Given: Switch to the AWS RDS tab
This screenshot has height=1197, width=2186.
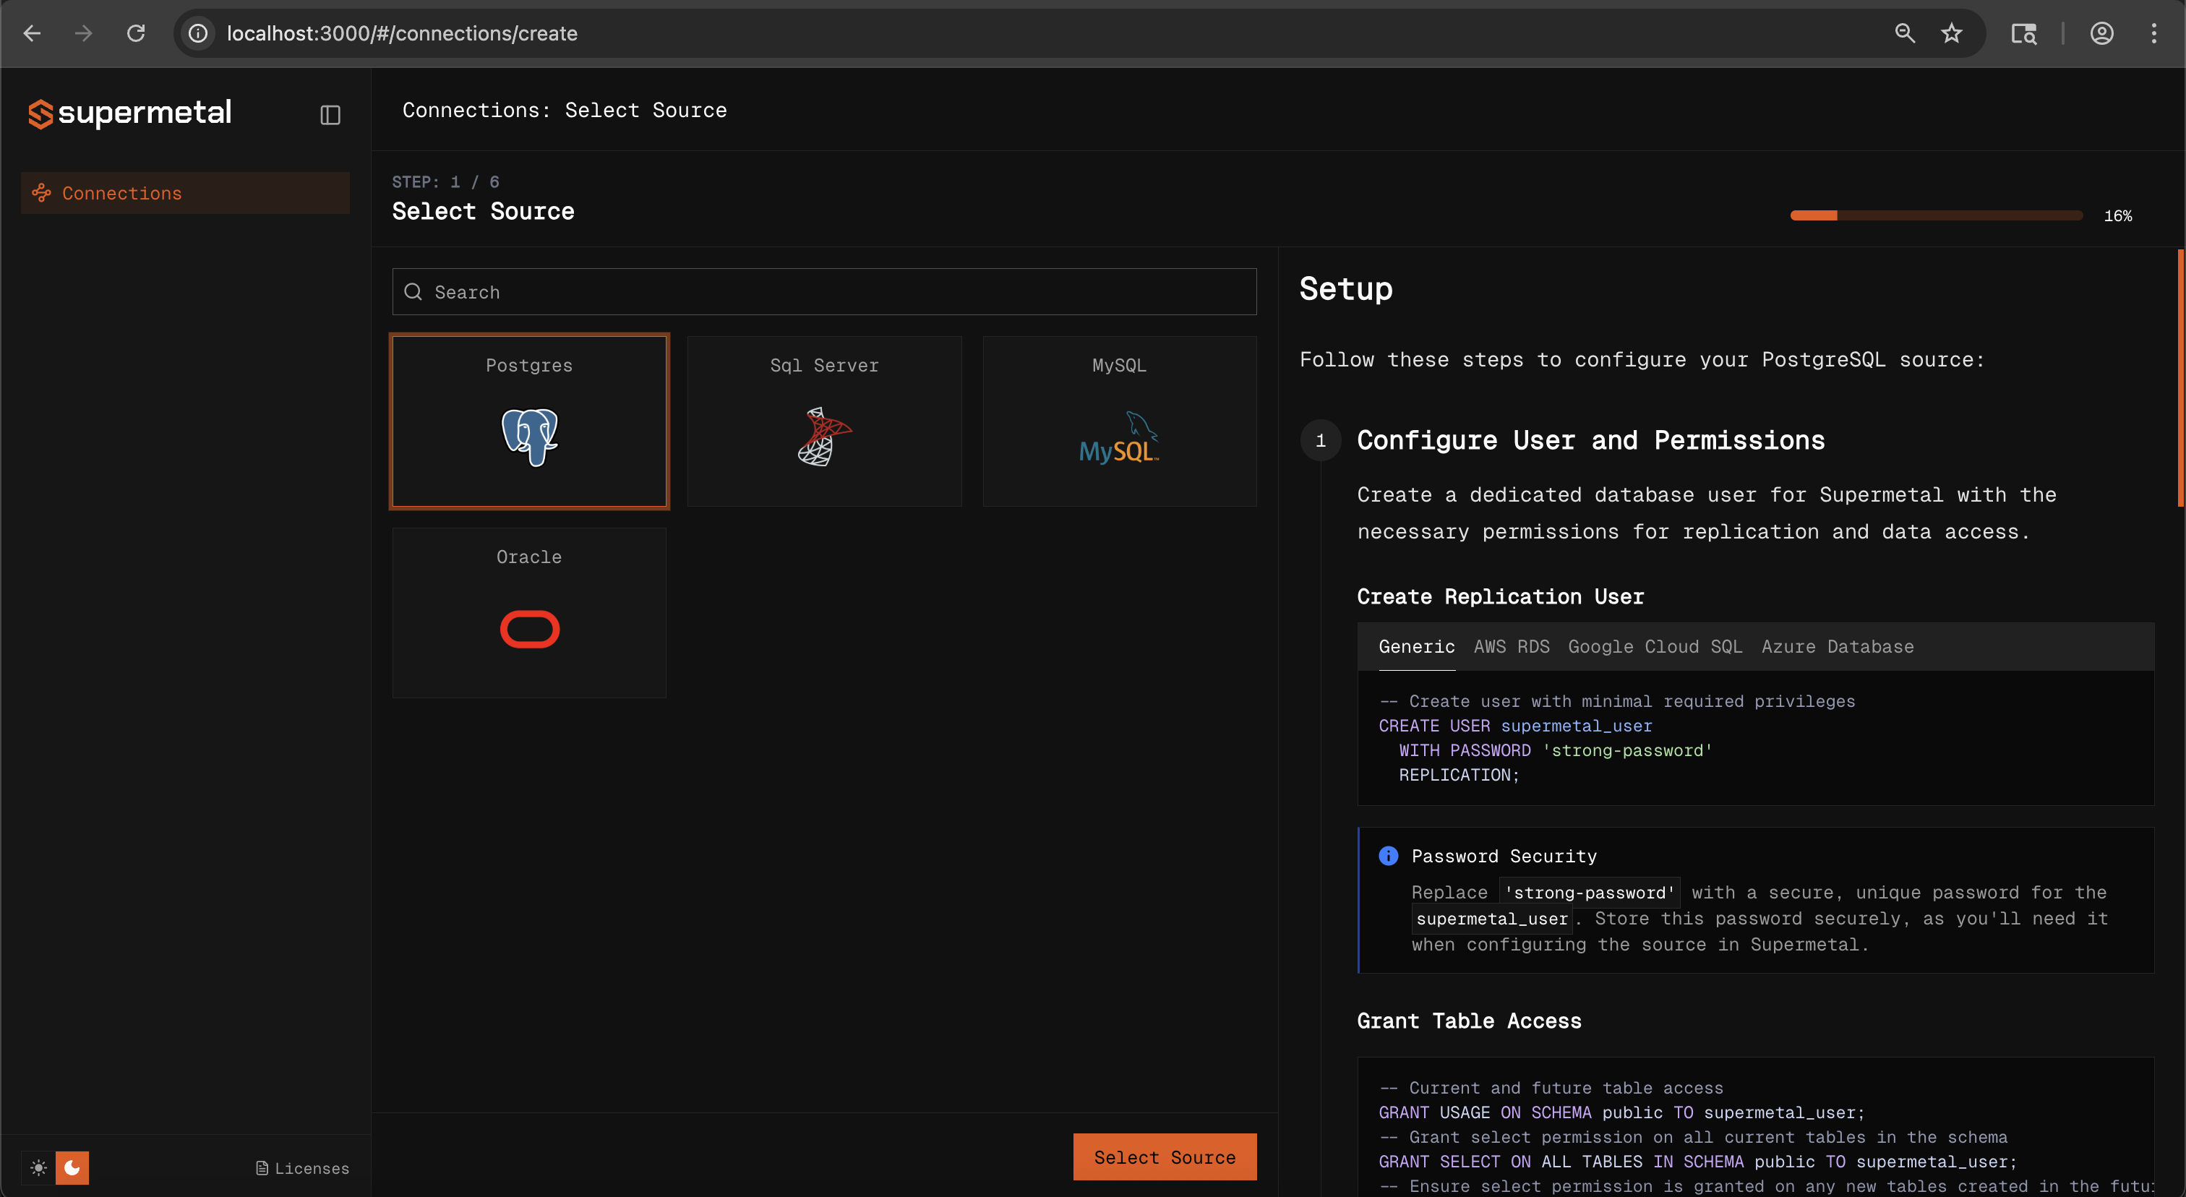Looking at the screenshot, I should [x=1511, y=645].
